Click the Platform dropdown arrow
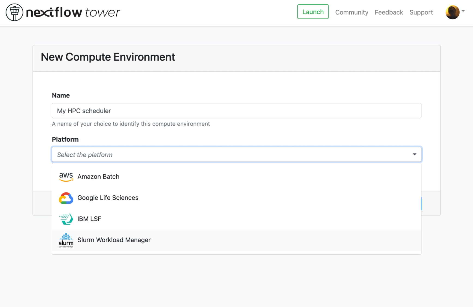 (x=414, y=154)
